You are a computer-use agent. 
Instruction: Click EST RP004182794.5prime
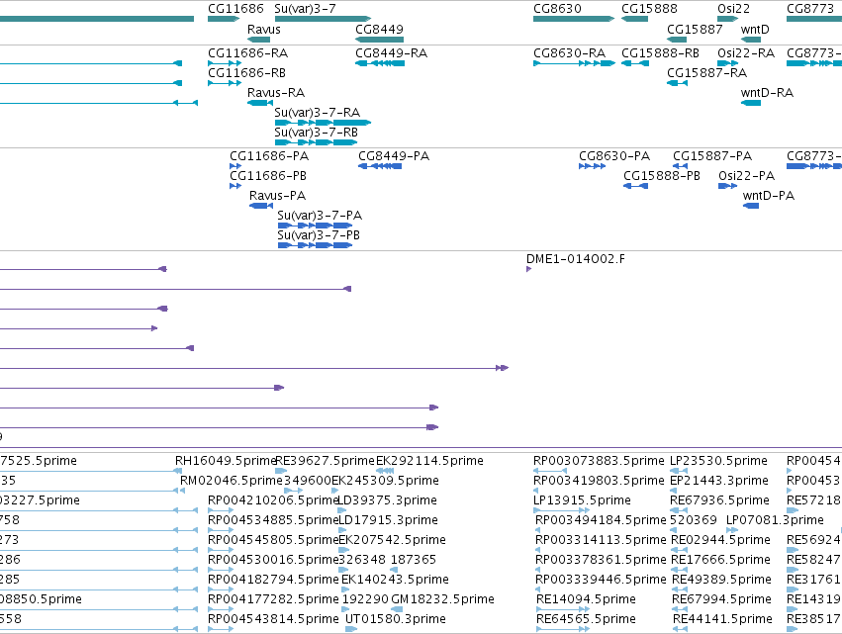(273, 580)
